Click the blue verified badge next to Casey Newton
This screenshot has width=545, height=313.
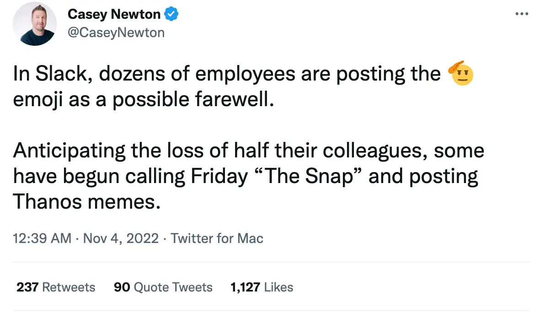(x=170, y=14)
